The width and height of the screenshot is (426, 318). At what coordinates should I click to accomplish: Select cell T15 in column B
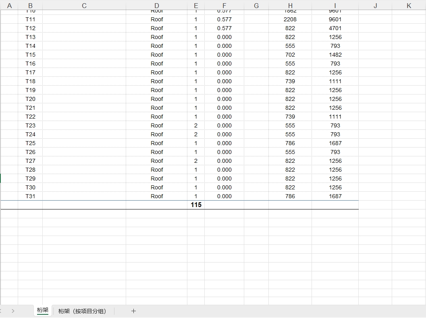(x=30, y=55)
